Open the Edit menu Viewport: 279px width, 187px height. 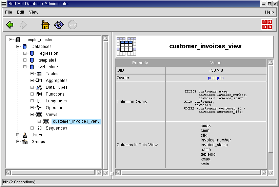tap(20, 12)
